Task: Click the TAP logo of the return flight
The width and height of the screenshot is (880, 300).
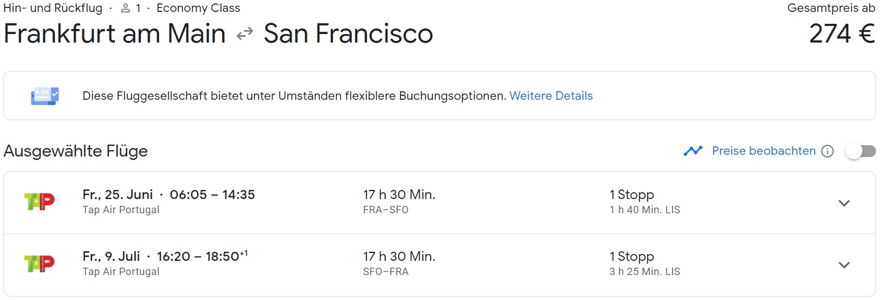Action: (x=39, y=264)
